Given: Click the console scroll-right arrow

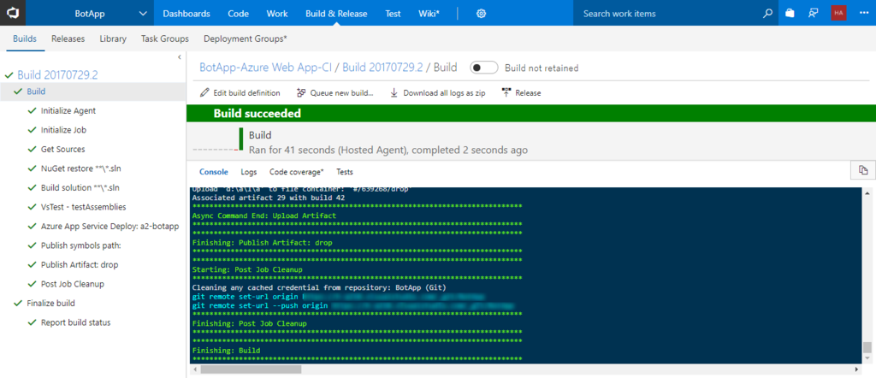Looking at the screenshot, I should (857, 369).
